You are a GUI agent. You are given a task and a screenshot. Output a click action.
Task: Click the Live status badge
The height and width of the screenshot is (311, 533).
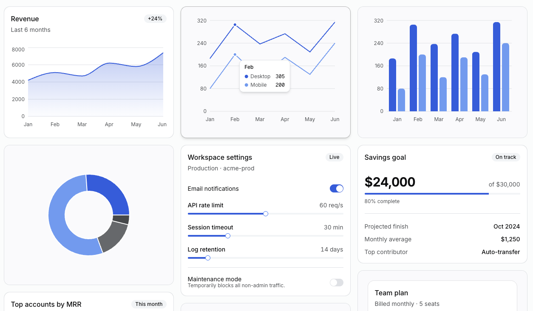335,157
